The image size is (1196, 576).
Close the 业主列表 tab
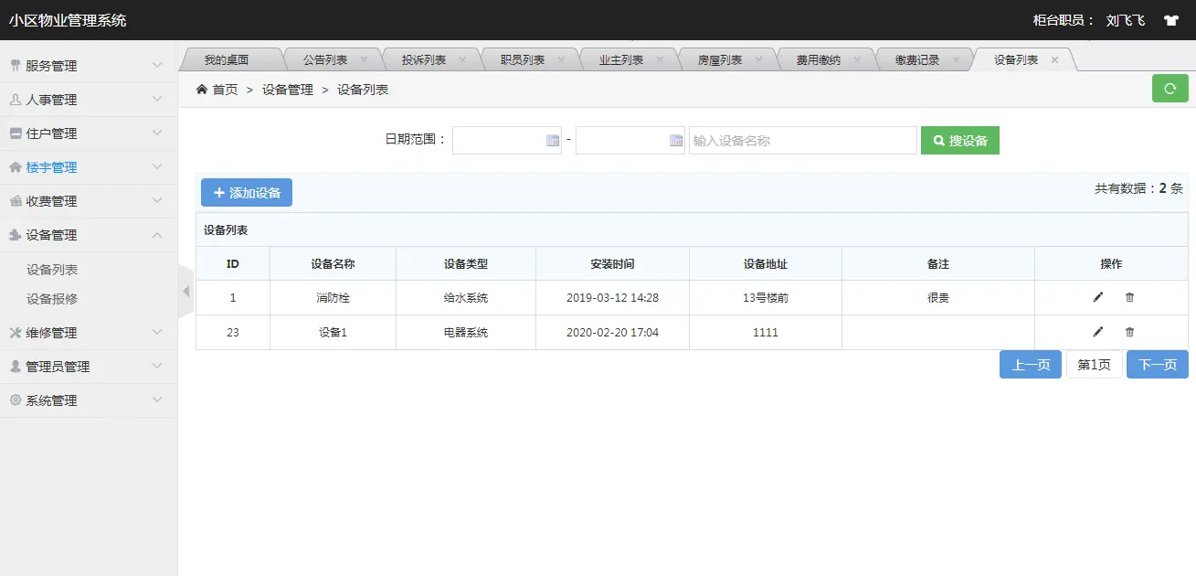pos(660,59)
